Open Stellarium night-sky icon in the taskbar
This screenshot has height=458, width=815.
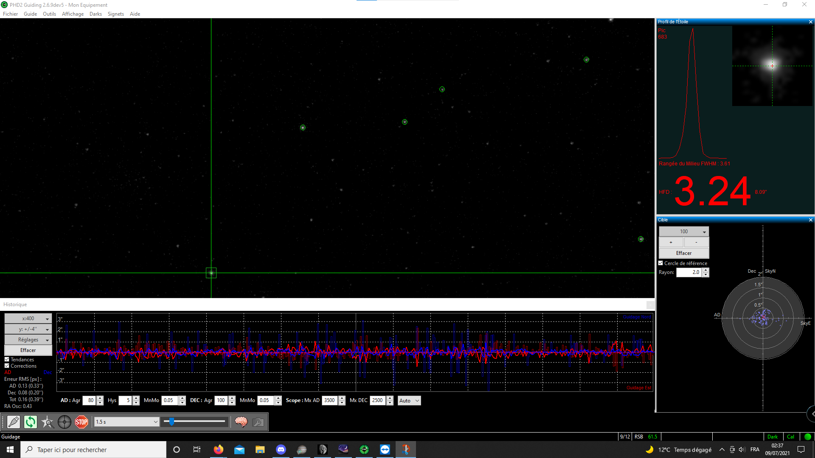tap(343, 450)
